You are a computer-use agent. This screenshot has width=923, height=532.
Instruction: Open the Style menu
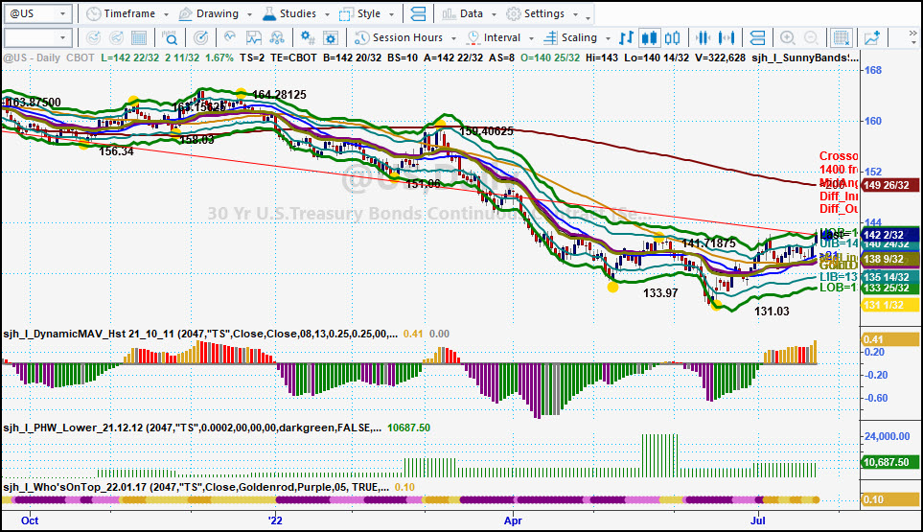(x=360, y=13)
